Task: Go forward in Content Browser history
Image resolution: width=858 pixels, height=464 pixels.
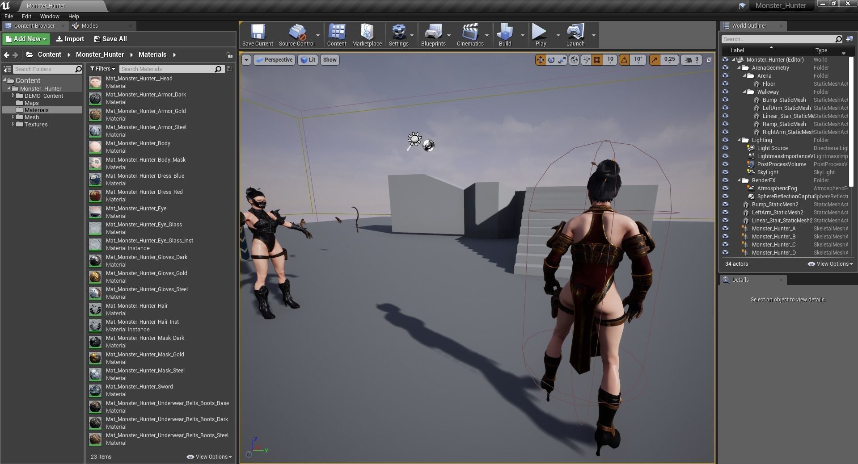Action: 16,55
